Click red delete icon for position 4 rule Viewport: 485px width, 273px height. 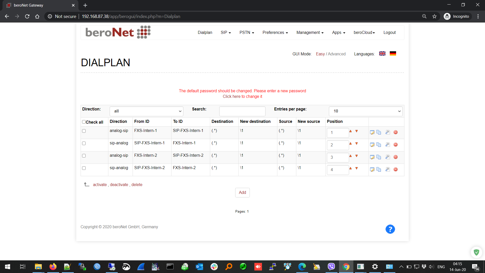click(396, 169)
